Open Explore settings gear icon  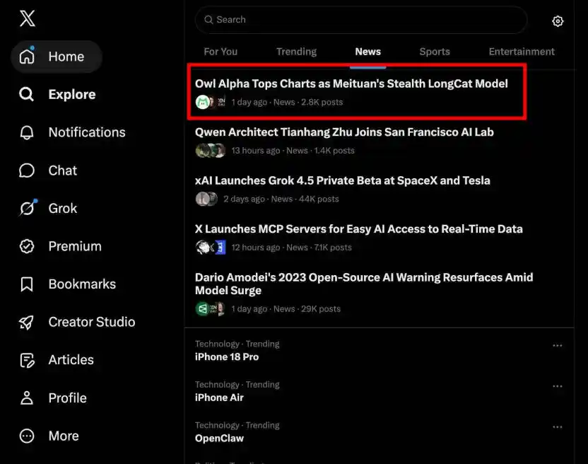coord(558,21)
